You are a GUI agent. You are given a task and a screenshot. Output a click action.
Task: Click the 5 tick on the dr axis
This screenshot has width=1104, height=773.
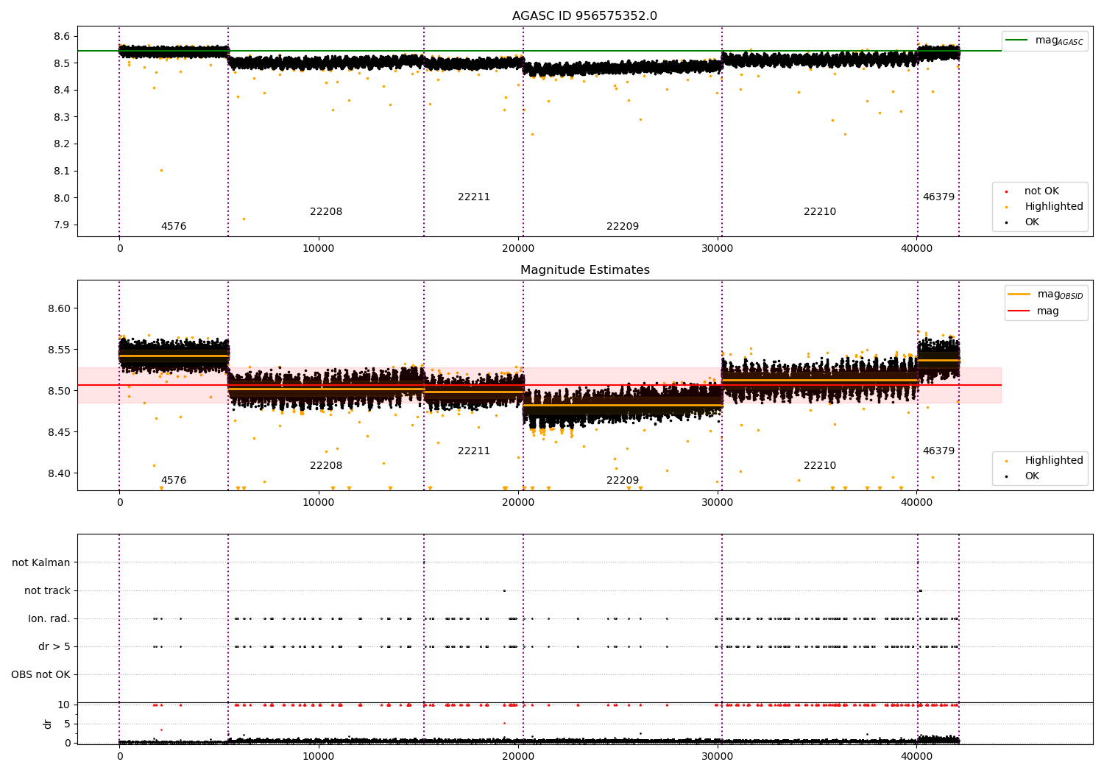tap(68, 724)
